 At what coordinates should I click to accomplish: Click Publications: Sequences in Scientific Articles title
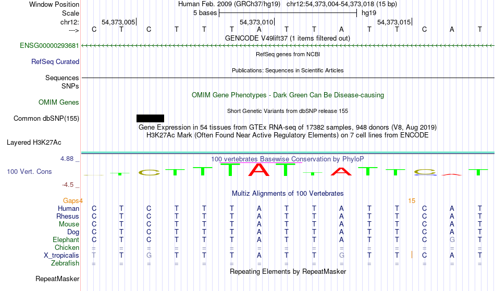pyautogui.click(x=288, y=70)
